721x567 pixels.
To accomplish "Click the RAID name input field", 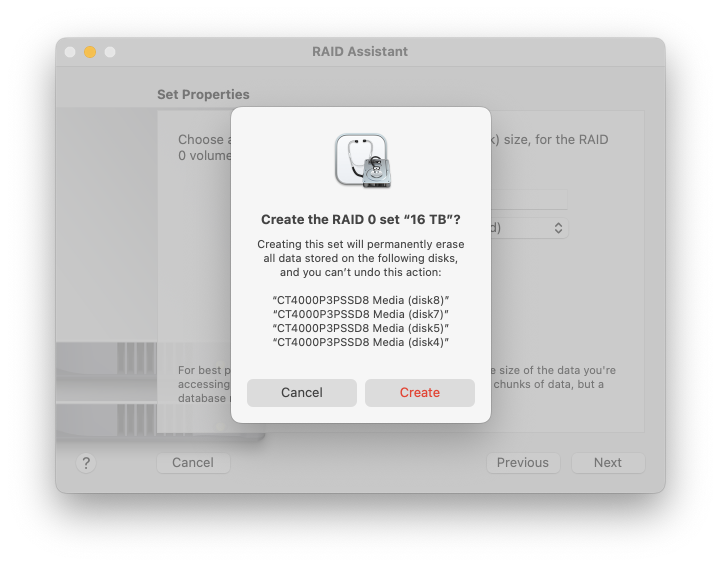I will click(529, 199).
